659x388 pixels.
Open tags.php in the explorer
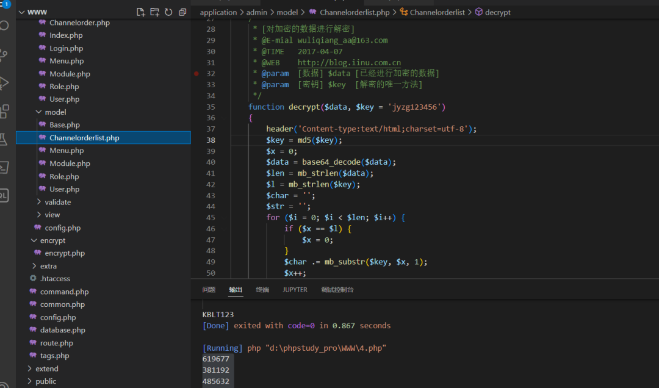pos(55,355)
